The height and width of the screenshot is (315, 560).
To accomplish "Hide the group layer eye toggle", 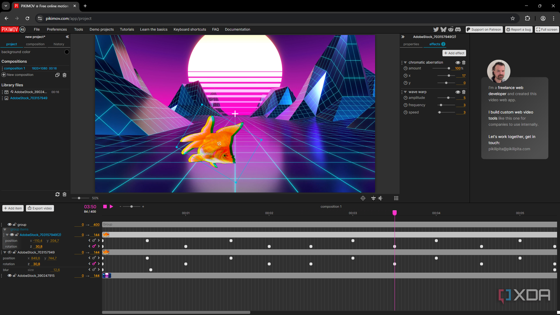I will pyautogui.click(x=10, y=225).
